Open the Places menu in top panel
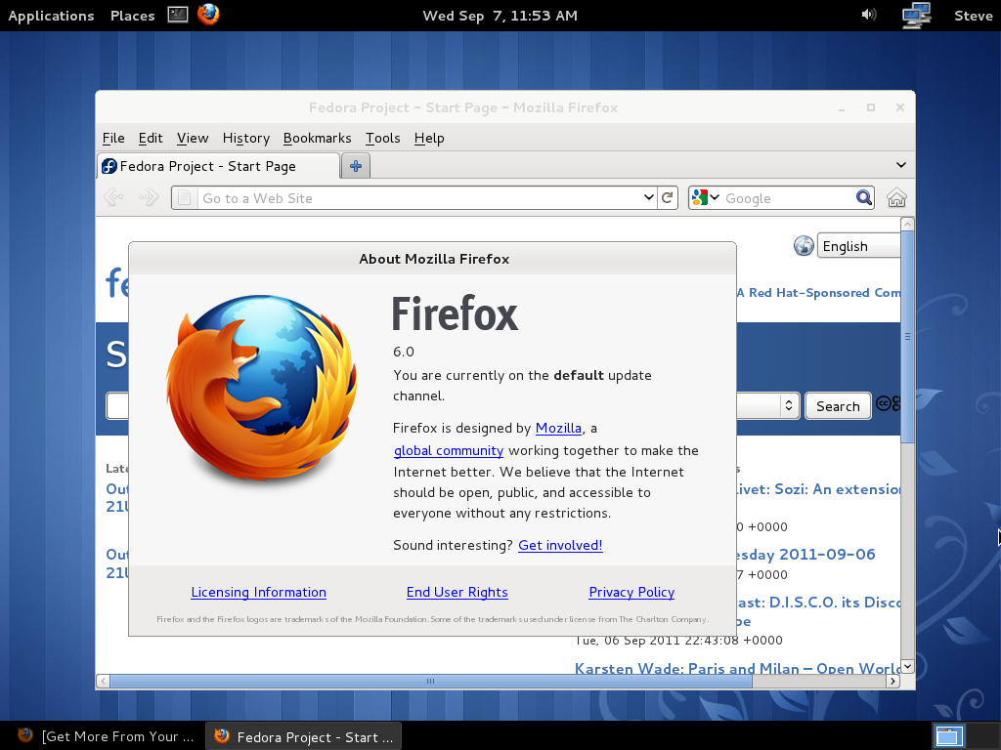 132,16
